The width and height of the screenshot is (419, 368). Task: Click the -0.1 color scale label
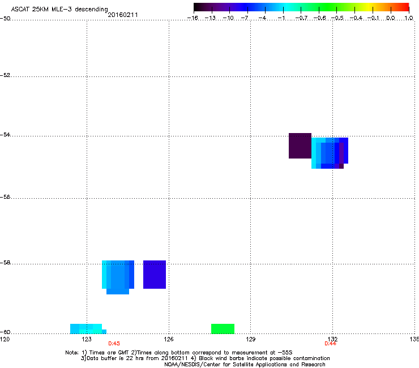(374, 18)
